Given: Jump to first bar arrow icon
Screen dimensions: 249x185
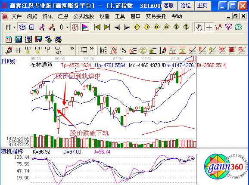Looking at the screenshot, I should pos(97,27).
